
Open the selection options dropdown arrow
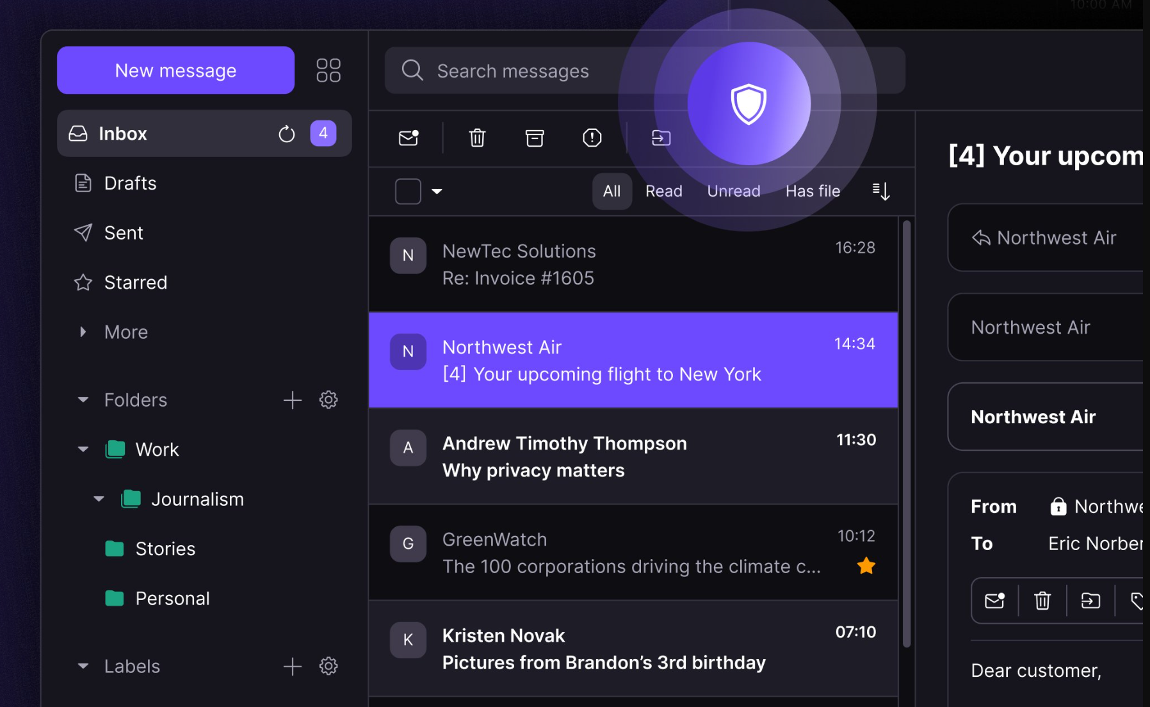click(x=437, y=191)
